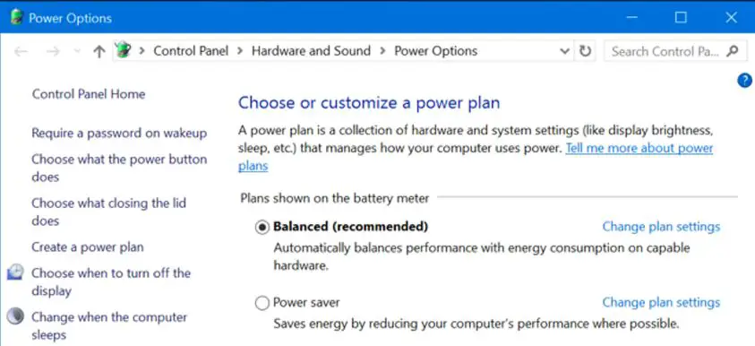Open Control Panel breadcrumb item
The height and width of the screenshot is (346, 755).
191,51
